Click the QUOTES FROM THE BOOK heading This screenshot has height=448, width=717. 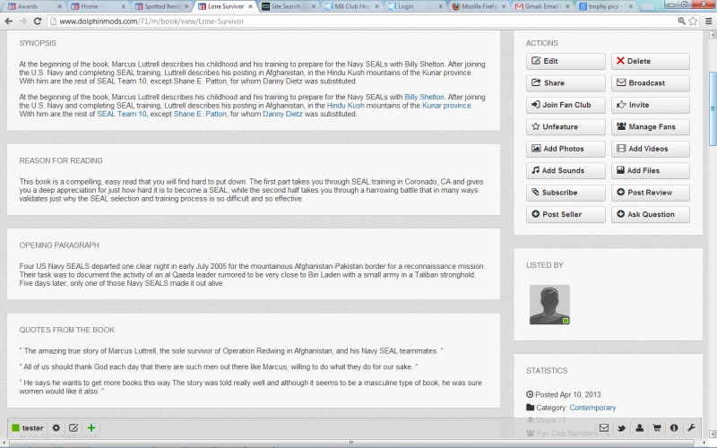(x=66, y=330)
